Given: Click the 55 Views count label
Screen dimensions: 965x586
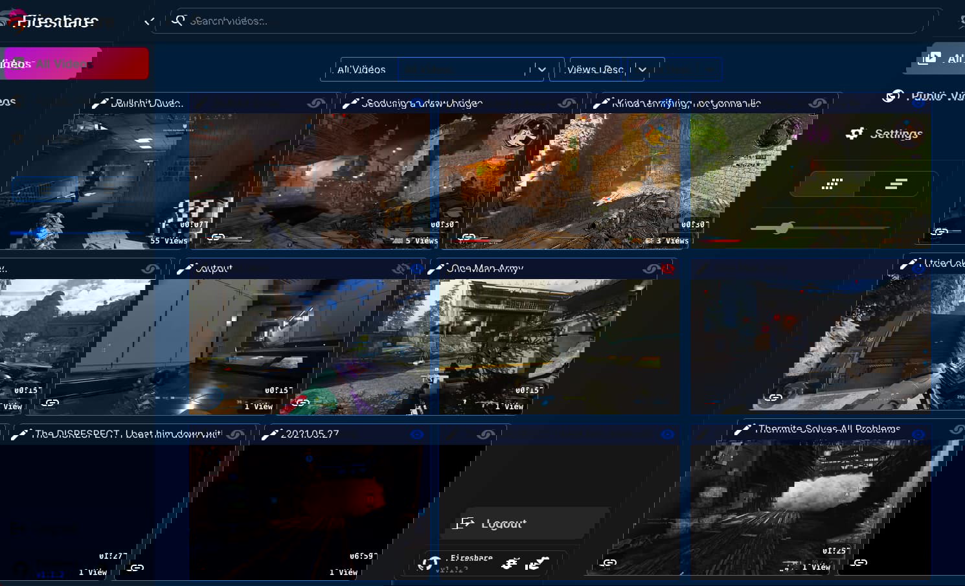Looking at the screenshot, I should pyautogui.click(x=168, y=241).
